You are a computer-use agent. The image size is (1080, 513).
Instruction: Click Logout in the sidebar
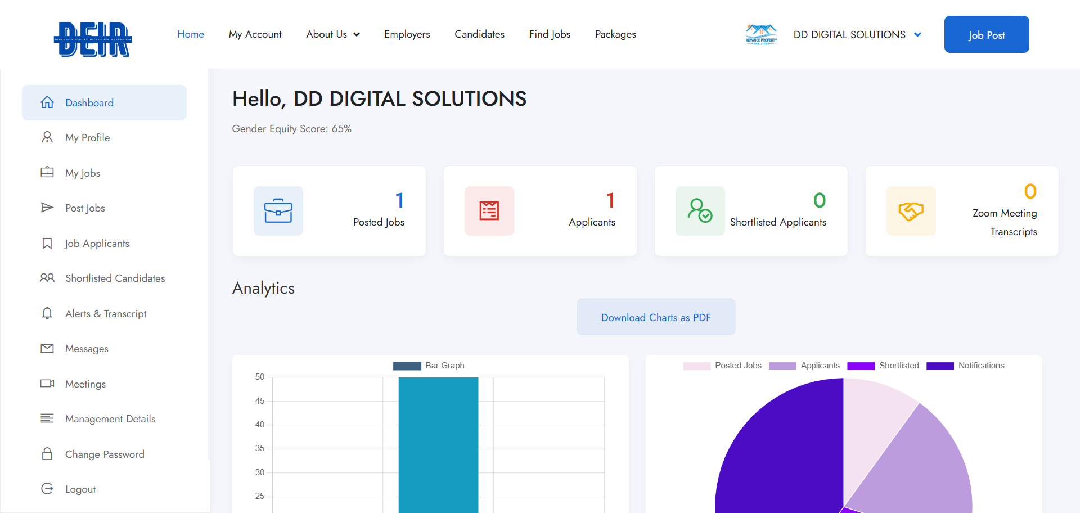(x=80, y=489)
